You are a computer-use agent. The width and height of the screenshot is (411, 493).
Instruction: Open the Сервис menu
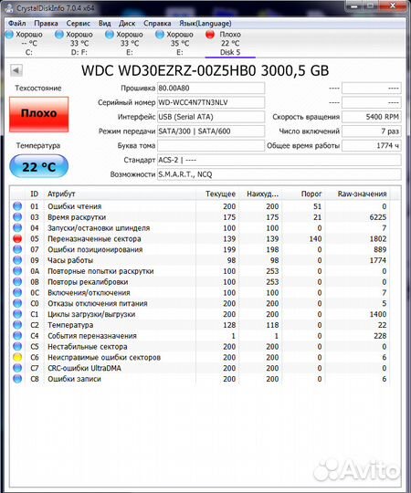pyautogui.click(x=78, y=23)
